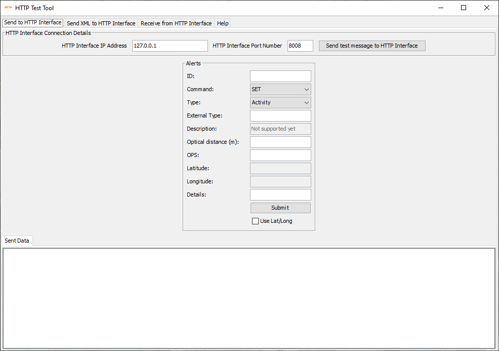The width and height of the screenshot is (499, 351).
Task: Click the HTTP Interface Port Number field
Action: (x=300, y=46)
